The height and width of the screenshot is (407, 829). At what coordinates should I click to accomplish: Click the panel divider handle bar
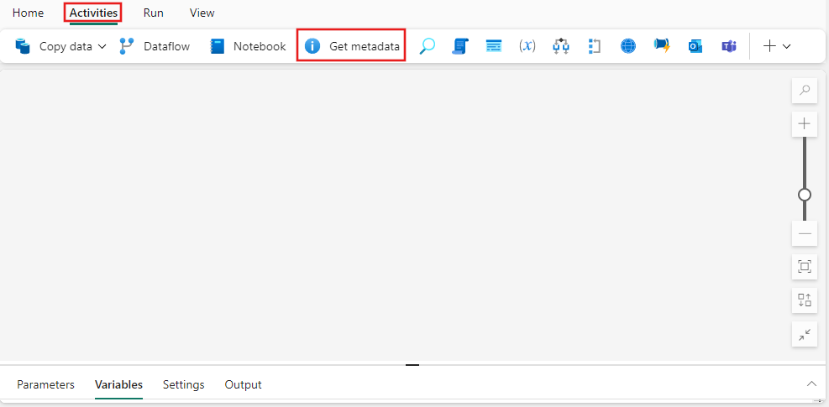pyautogui.click(x=412, y=365)
